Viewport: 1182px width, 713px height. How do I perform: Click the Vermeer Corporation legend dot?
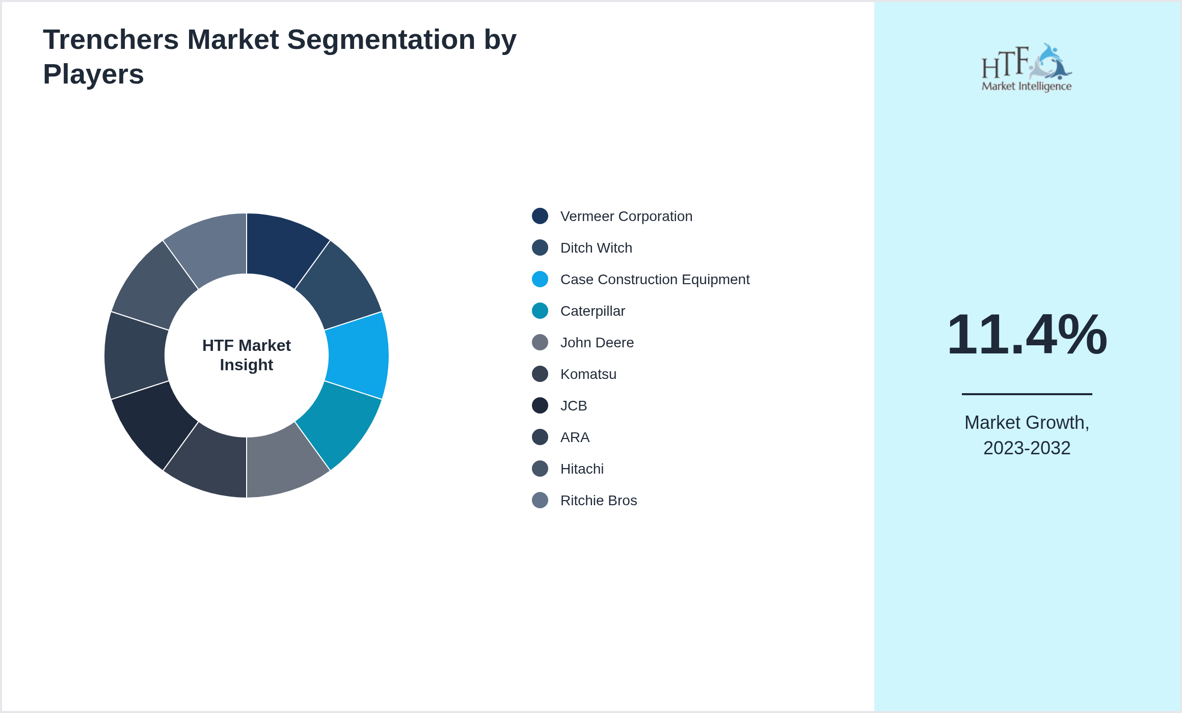pos(540,216)
